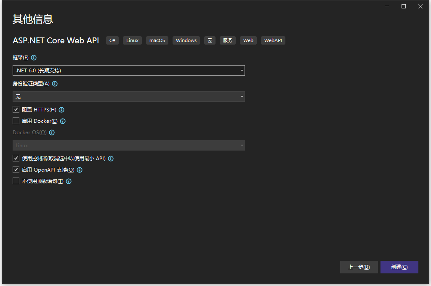This screenshot has width=431, height=286.
Task: Close the 其他信息 dialog
Action: [x=420, y=6]
